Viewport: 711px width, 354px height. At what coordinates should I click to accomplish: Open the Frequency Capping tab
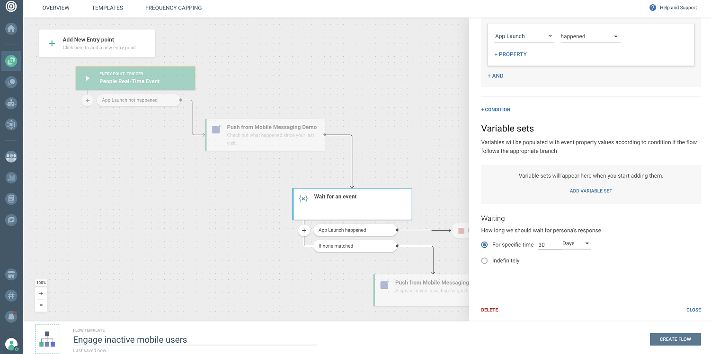[x=173, y=8]
